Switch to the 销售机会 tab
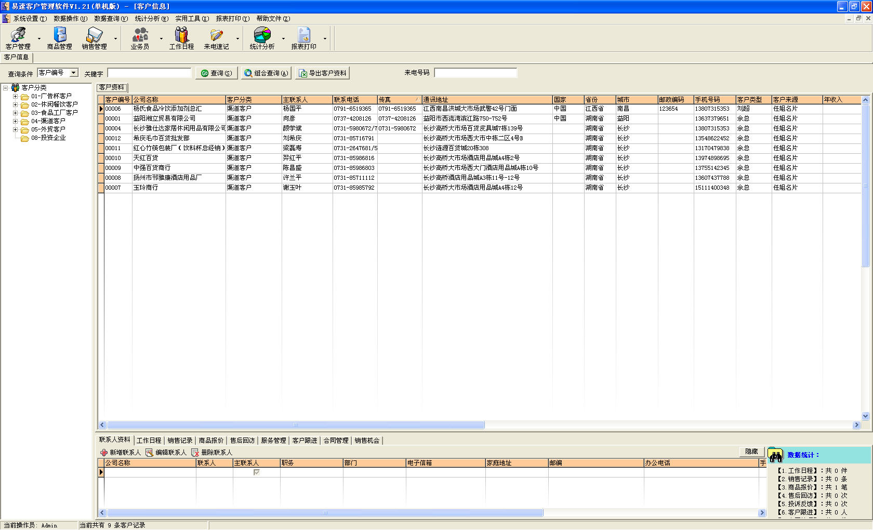 [367, 441]
